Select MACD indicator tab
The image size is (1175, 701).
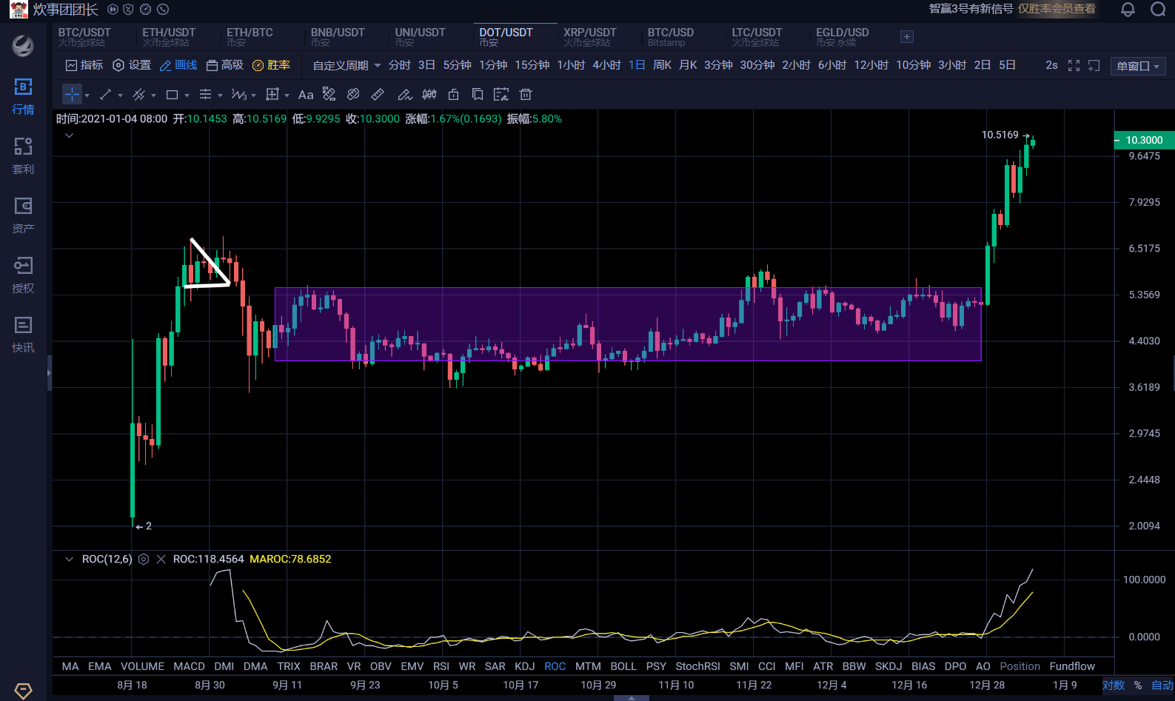(x=189, y=666)
